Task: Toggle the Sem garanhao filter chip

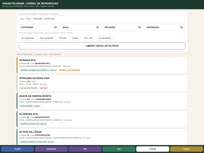Action: click(47, 38)
